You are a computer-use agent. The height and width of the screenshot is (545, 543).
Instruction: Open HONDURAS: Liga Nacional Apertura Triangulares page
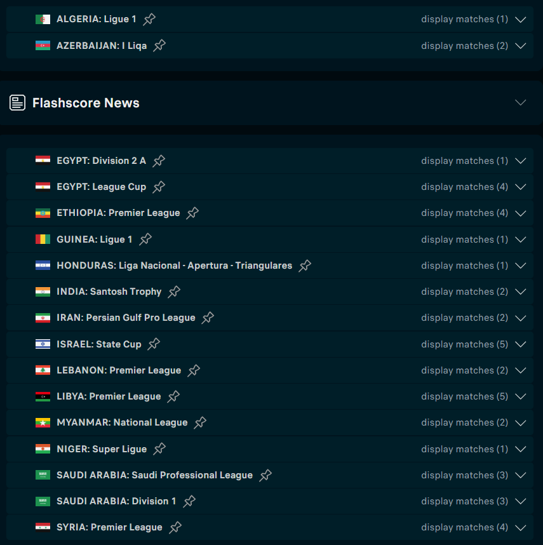175,266
